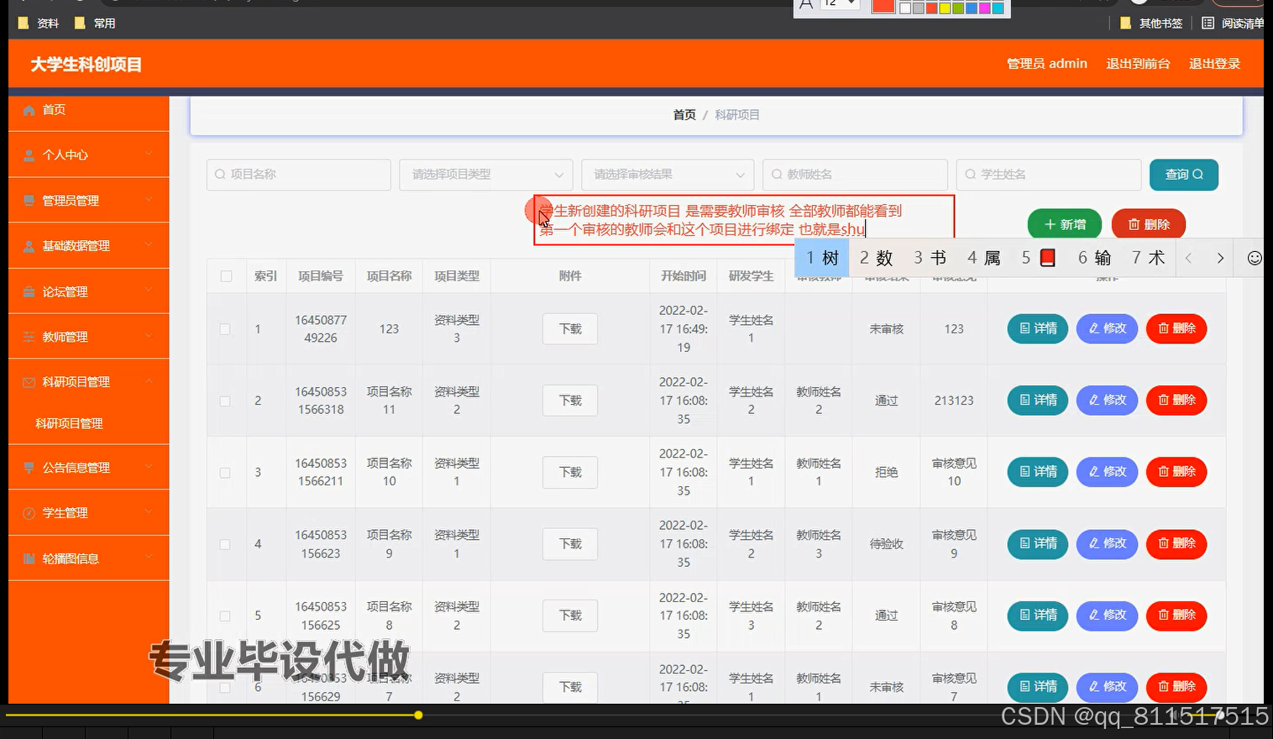
Task: Open the 请选择项目类型 dropdown
Action: [486, 175]
